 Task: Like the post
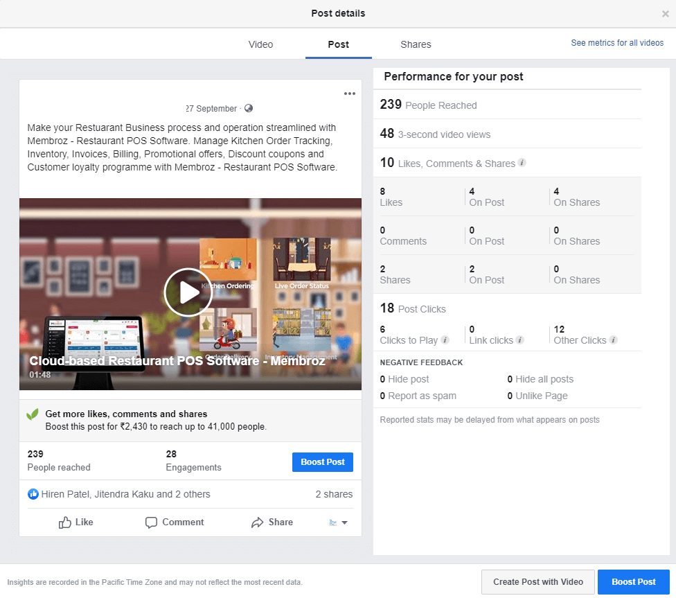click(x=76, y=522)
